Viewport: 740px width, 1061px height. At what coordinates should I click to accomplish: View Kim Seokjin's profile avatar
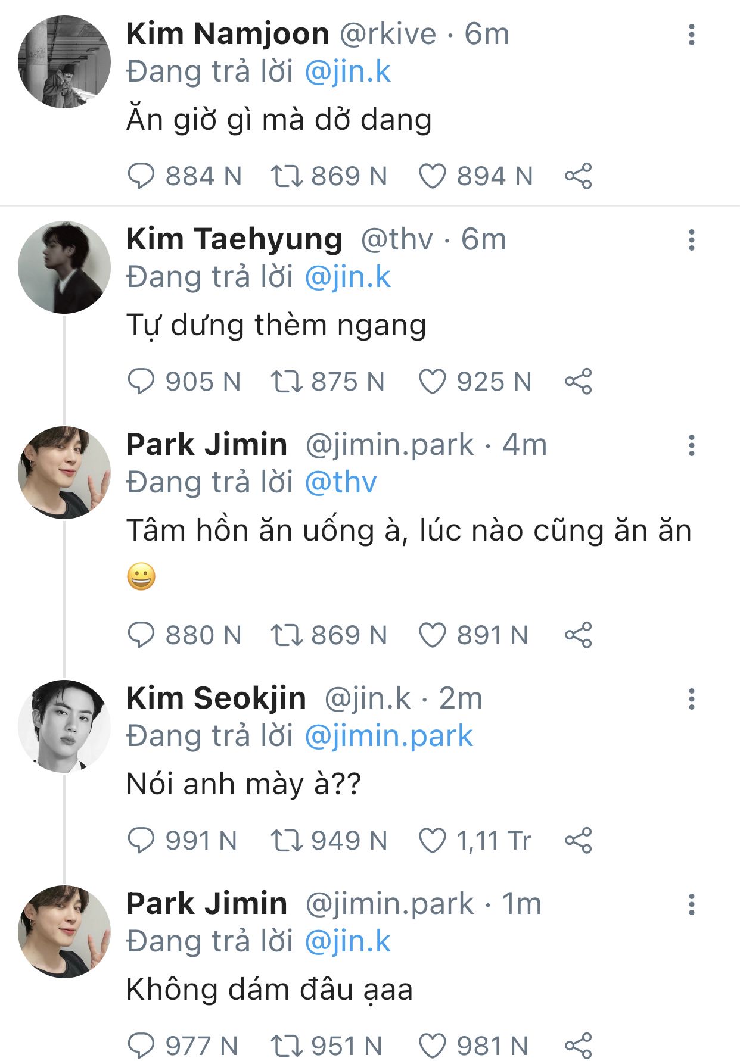click(64, 726)
